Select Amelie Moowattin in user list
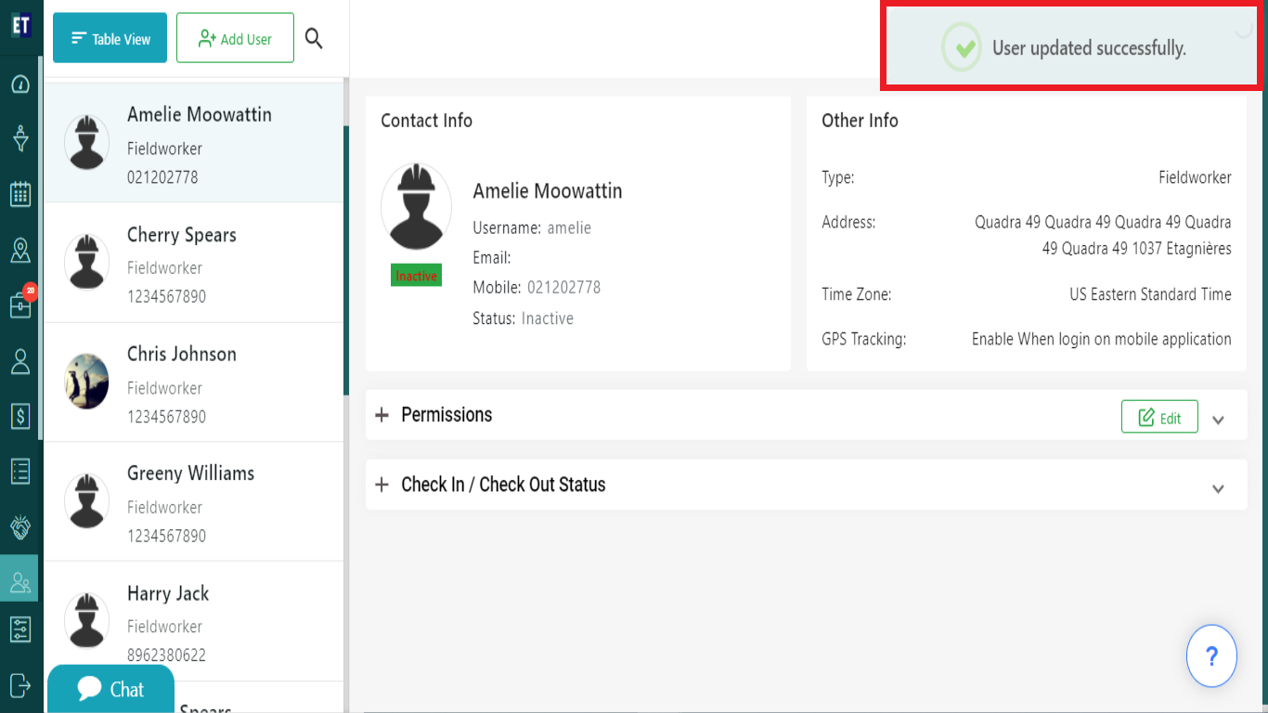The image size is (1268, 713). 193,143
